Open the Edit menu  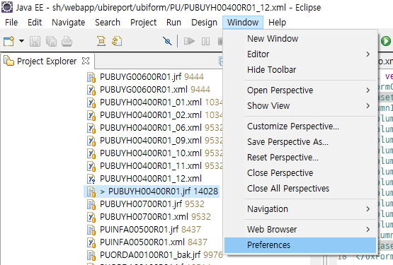pos(35,23)
